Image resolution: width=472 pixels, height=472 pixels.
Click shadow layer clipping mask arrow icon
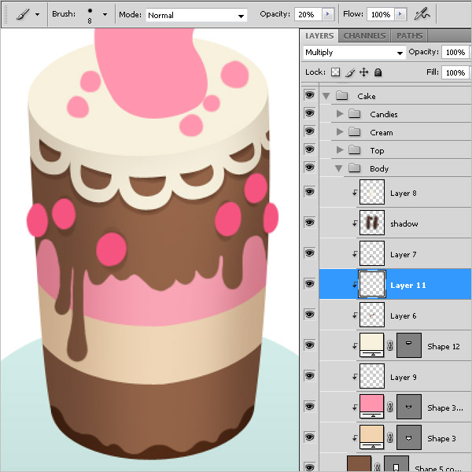(355, 223)
